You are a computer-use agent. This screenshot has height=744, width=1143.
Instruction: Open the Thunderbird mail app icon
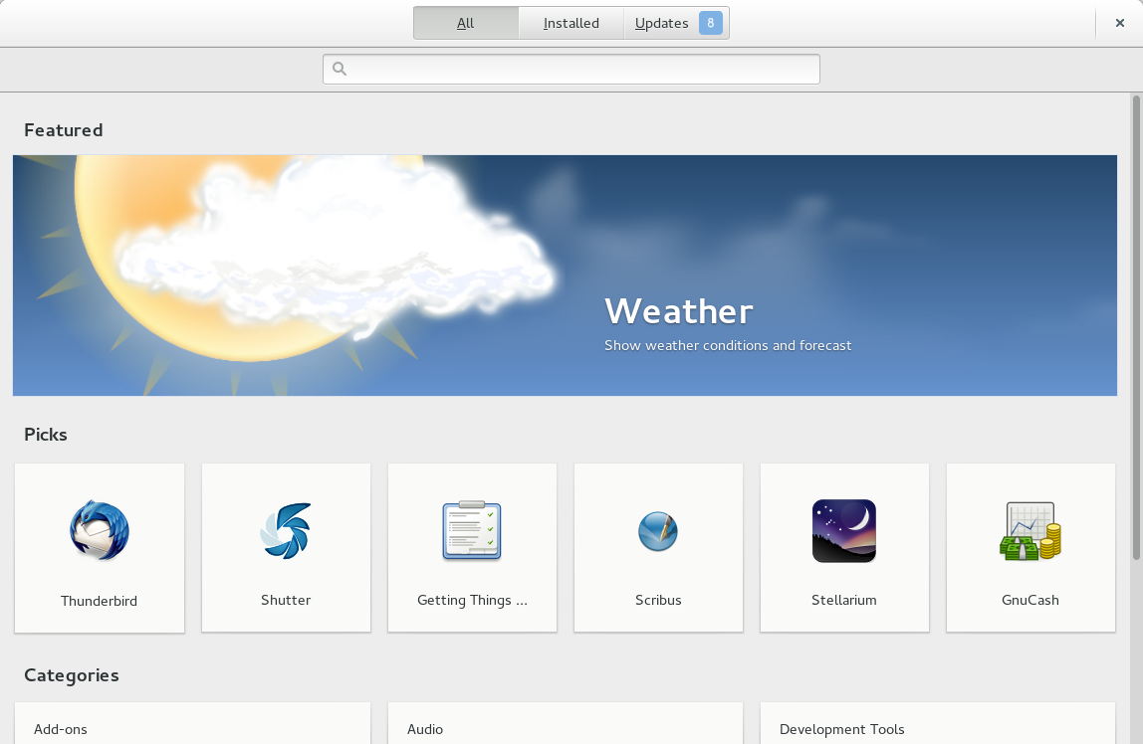(x=100, y=531)
